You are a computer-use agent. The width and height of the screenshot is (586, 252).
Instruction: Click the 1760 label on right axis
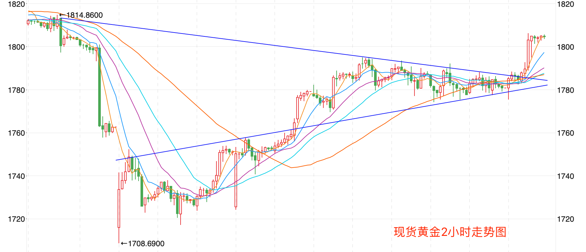[x=566, y=133]
